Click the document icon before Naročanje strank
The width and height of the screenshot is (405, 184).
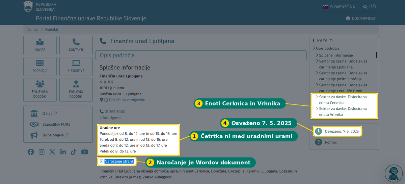pyautogui.click(x=102, y=162)
